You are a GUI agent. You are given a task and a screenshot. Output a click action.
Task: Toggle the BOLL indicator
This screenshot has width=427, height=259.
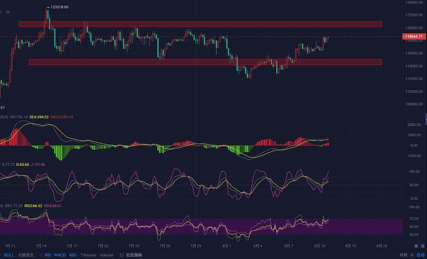tap(9, 255)
